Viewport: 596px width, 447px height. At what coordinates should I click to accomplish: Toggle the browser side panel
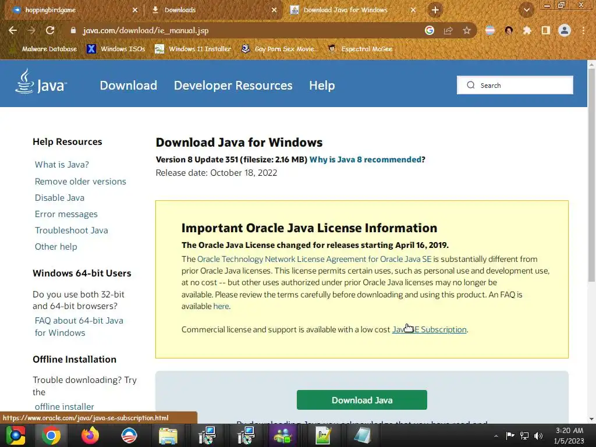pyautogui.click(x=546, y=30)
